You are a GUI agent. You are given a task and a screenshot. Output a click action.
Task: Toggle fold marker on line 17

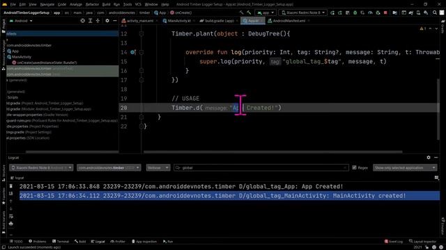(x=141, y=80)
